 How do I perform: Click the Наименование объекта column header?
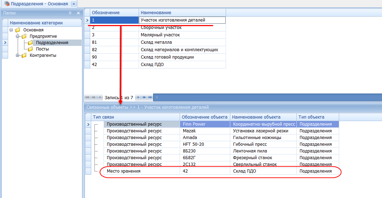click(256, 117)
